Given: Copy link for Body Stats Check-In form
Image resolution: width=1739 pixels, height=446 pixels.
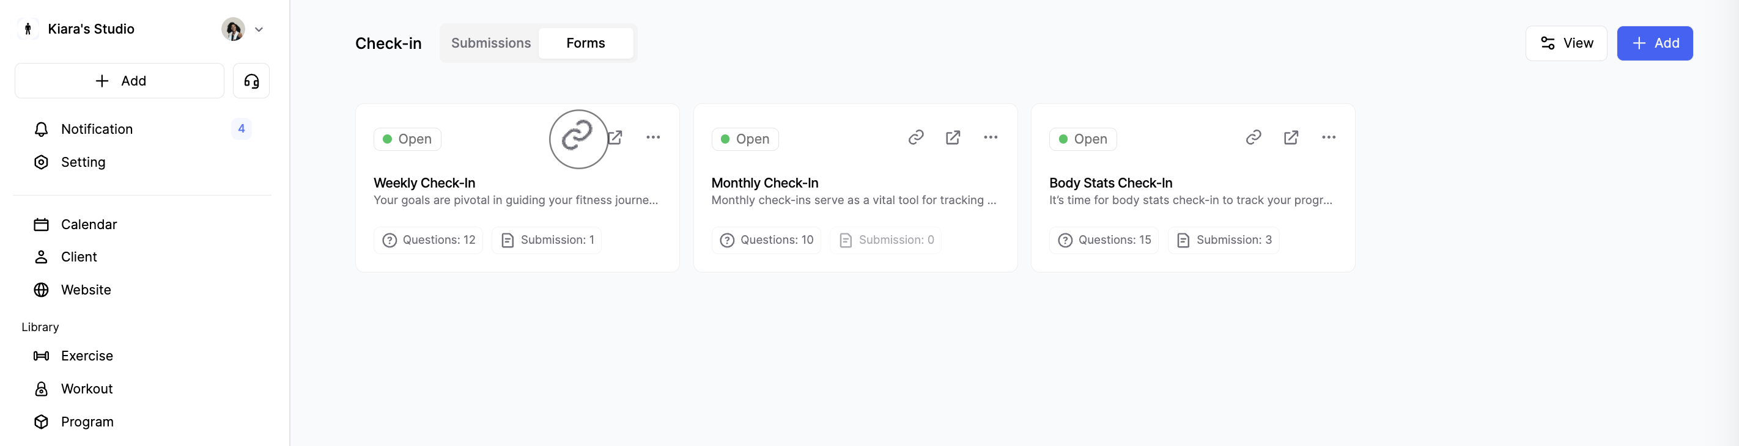Looking at the screenshot, I should [1253, 137].
